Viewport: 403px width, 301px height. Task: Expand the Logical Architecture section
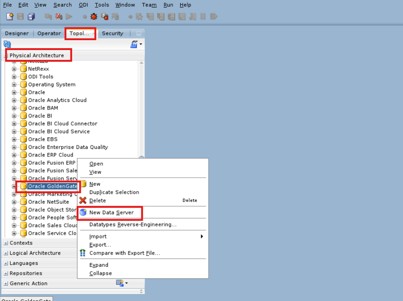point(6,253)
